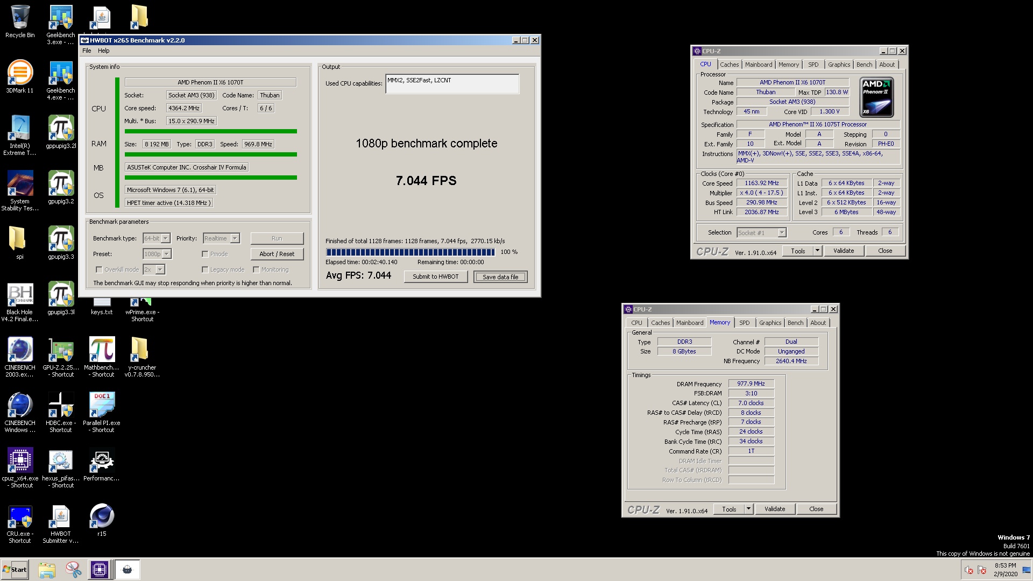Image resolution: width=1033 pixels, height=581 pixels.
Task: Open the GPU-Z 2.25 shortcut icon
Action: (x=61, y=357)
